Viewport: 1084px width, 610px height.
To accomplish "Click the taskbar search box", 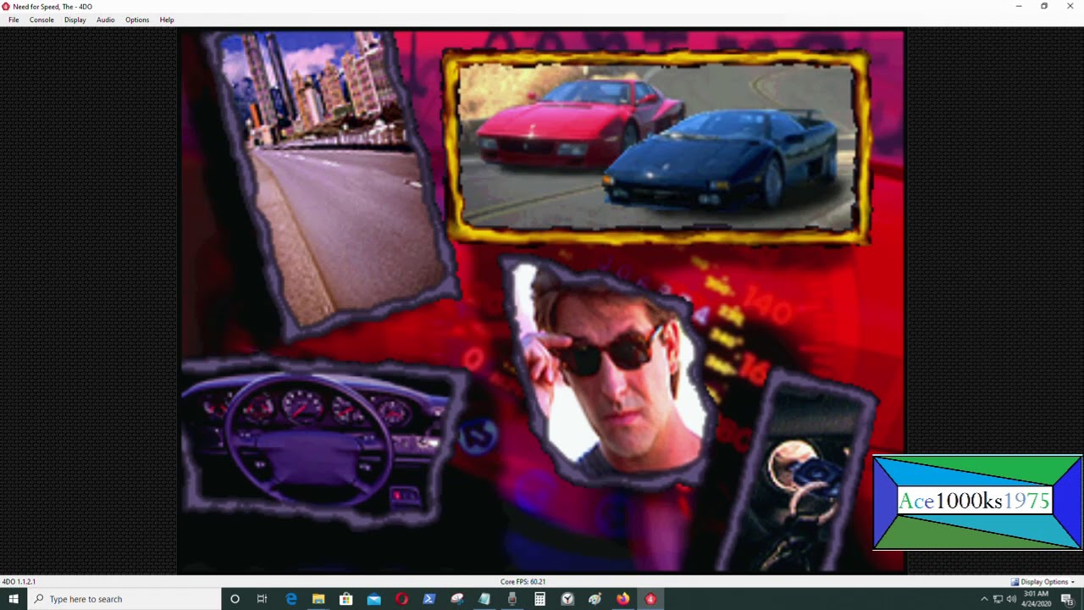I will pyautogui.click(x=124, y=599).
